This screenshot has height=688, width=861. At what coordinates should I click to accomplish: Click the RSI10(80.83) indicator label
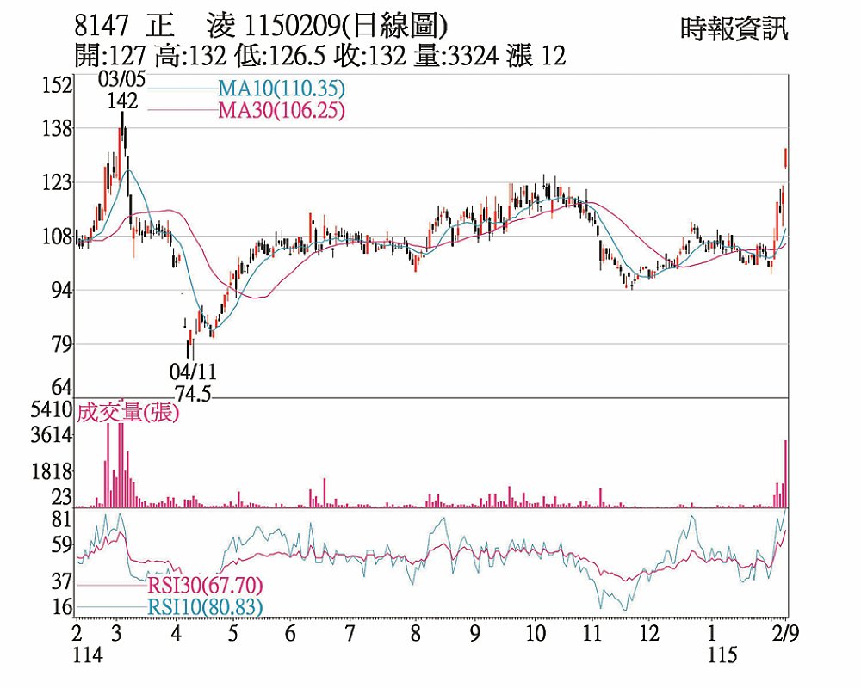click(205, 607)
